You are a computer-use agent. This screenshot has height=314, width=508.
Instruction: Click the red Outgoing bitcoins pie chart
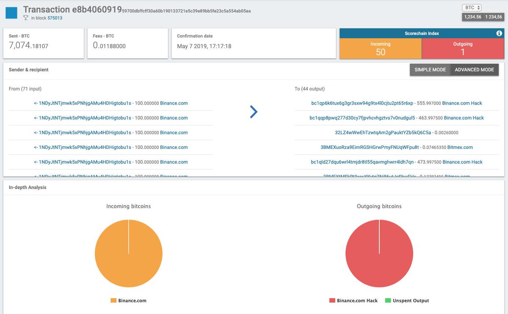379,253
